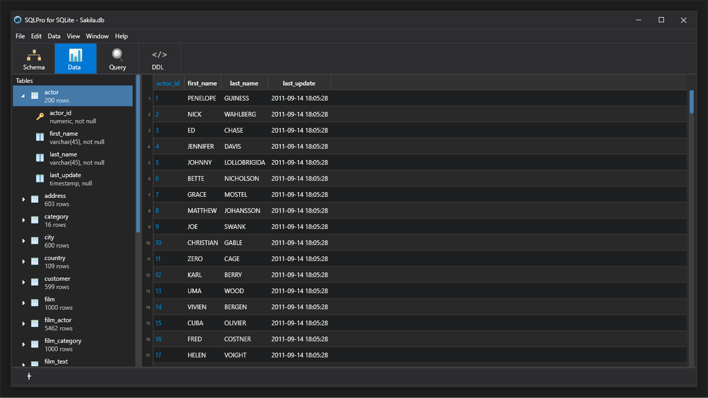Sort by the actor_id column header

(x=168, y=83)
